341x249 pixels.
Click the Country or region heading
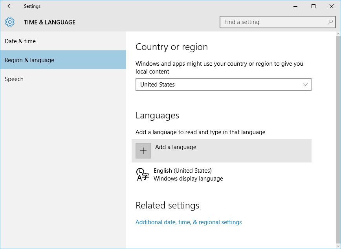pos(172,47)
